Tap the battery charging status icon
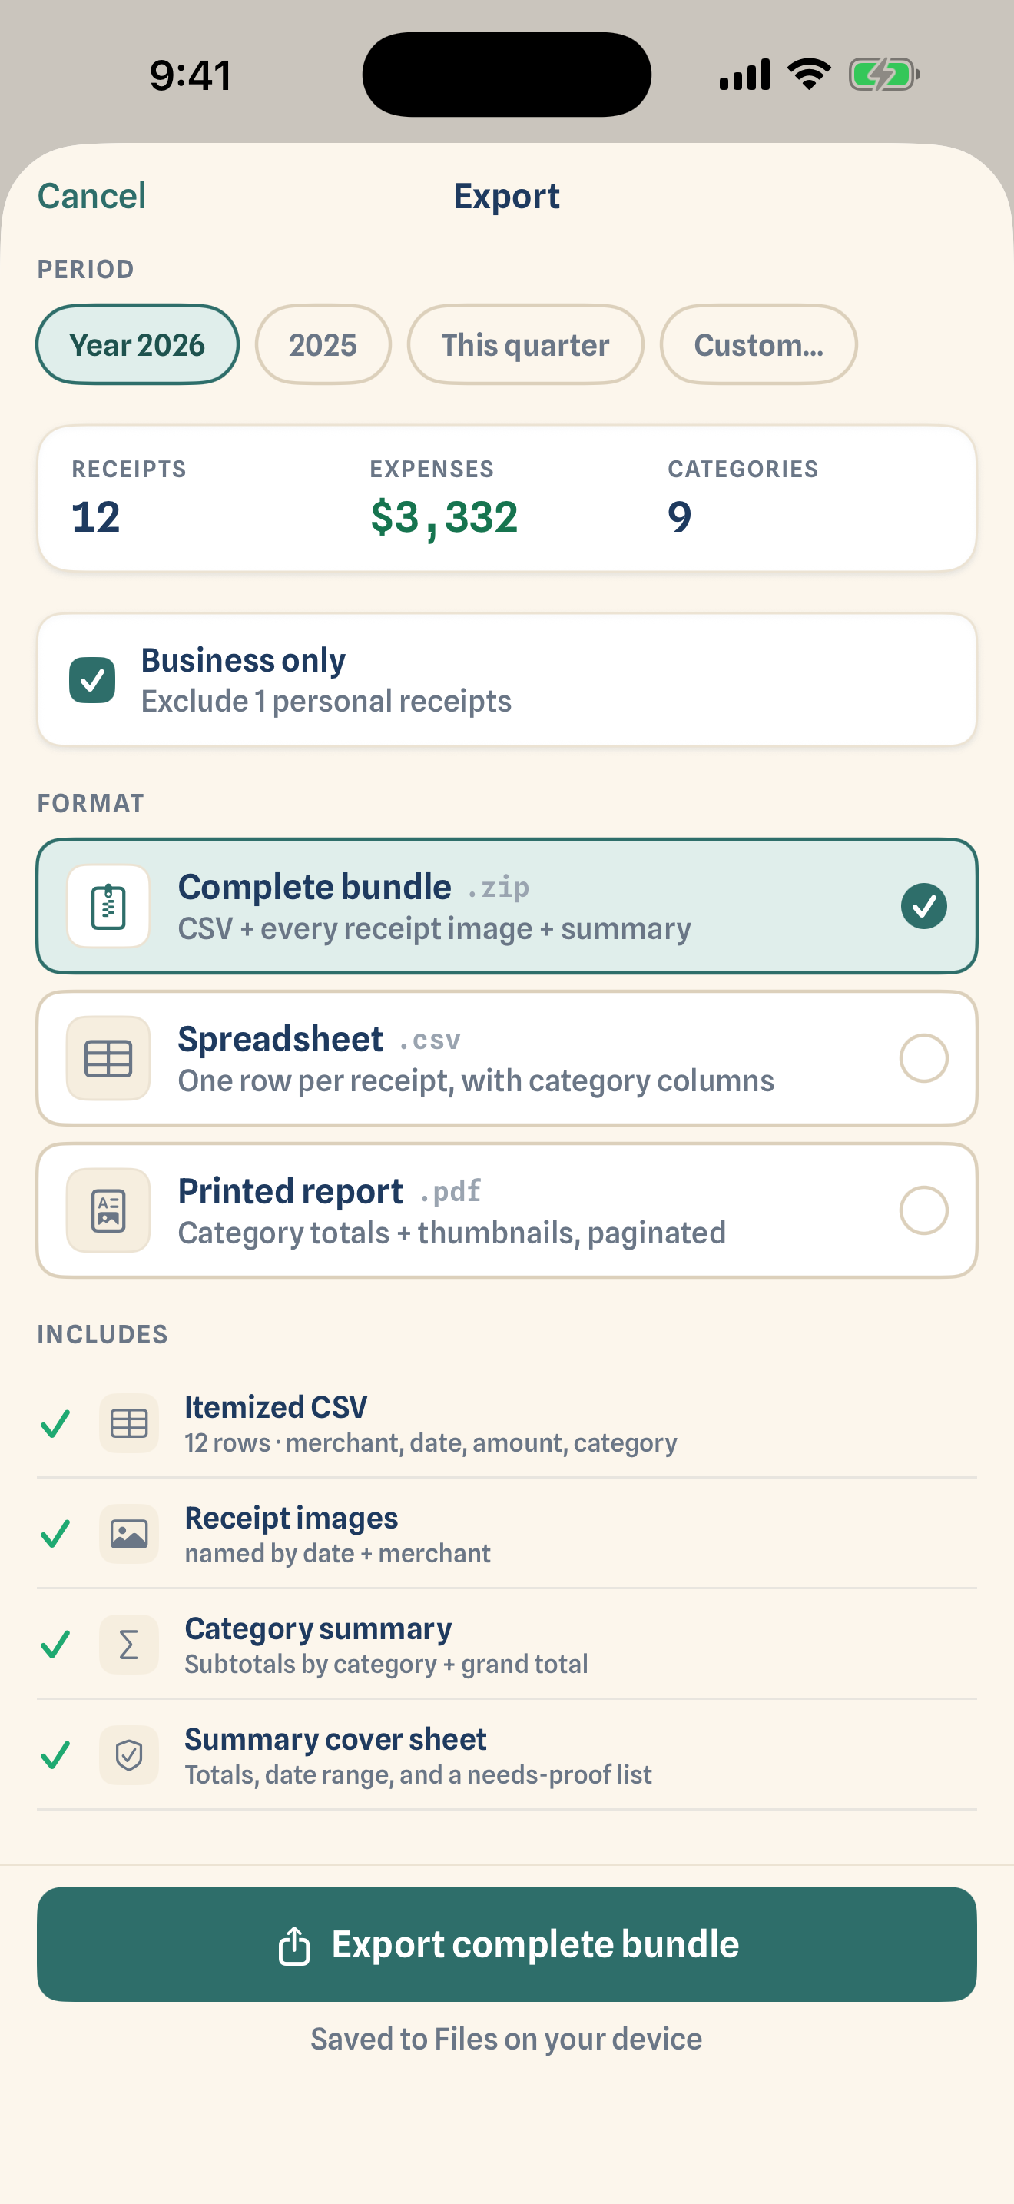 coord(884,75)
